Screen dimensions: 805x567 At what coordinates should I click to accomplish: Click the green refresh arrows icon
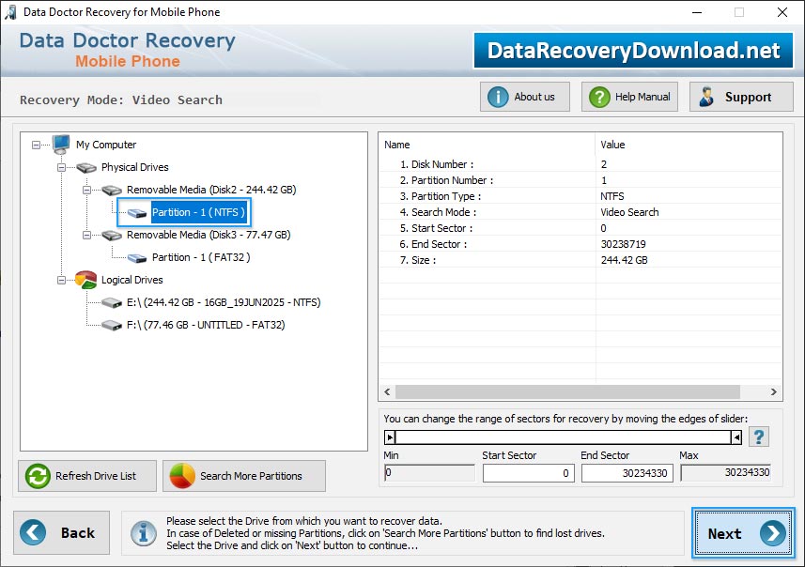tap(38, 476)
